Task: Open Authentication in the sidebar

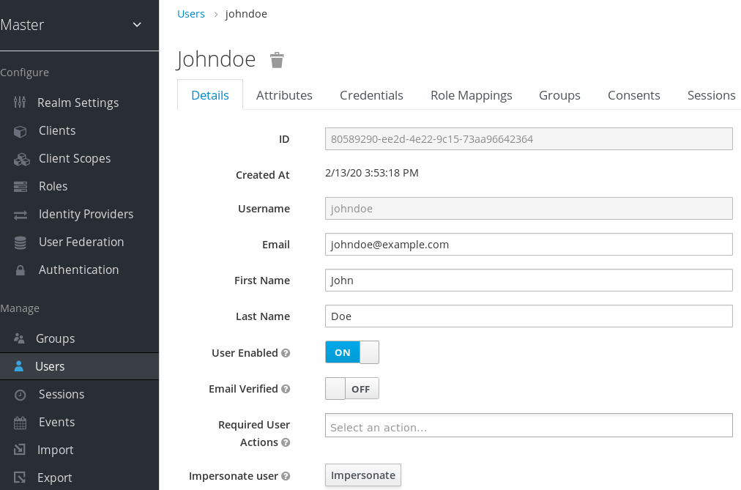Action: point(79,270)
